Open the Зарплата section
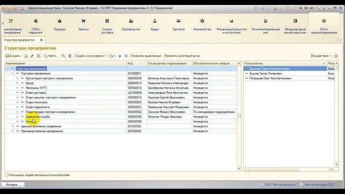Screen dimensions: 345x194 [178, 25]
